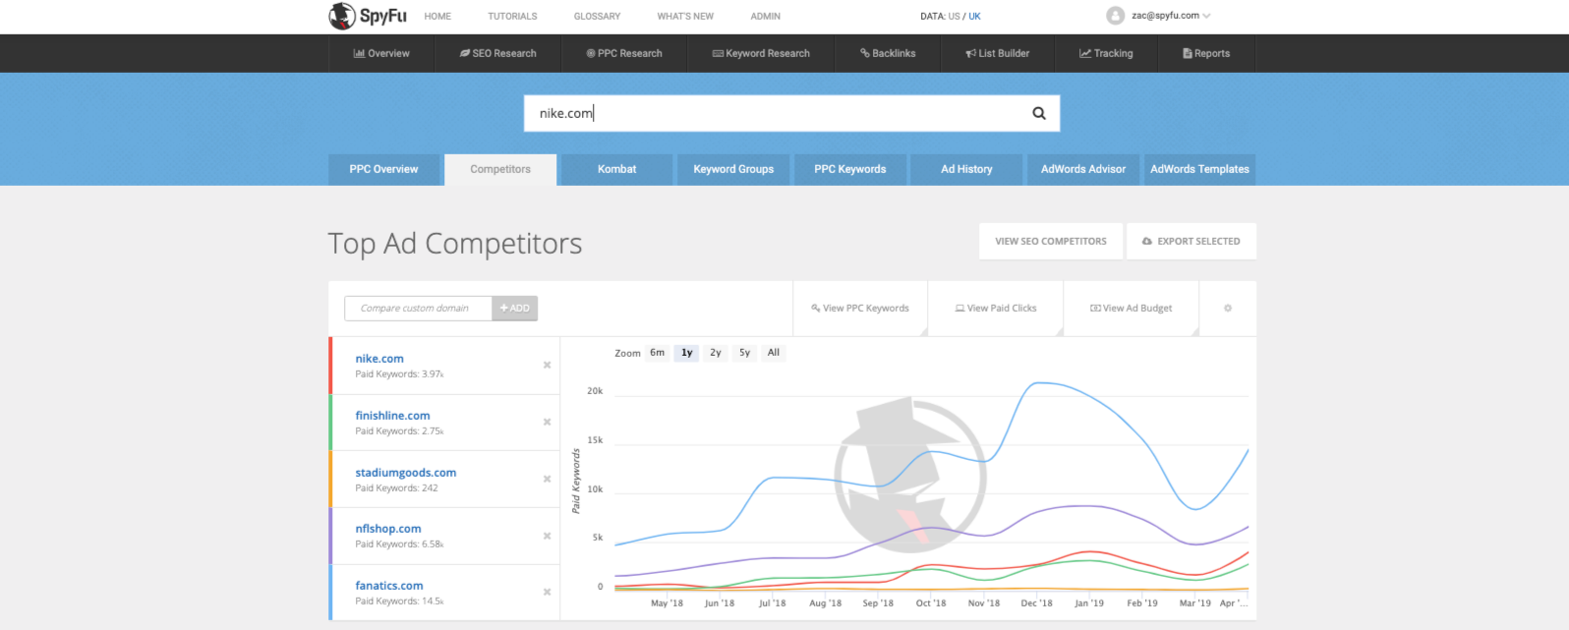Remove nflshop.com from competitors list
Viewport: 1569px width, 630px height.
pos(548,537)
